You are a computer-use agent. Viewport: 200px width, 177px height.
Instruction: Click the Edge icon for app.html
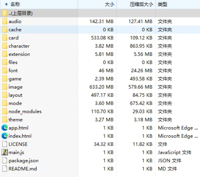pos(5,128)
